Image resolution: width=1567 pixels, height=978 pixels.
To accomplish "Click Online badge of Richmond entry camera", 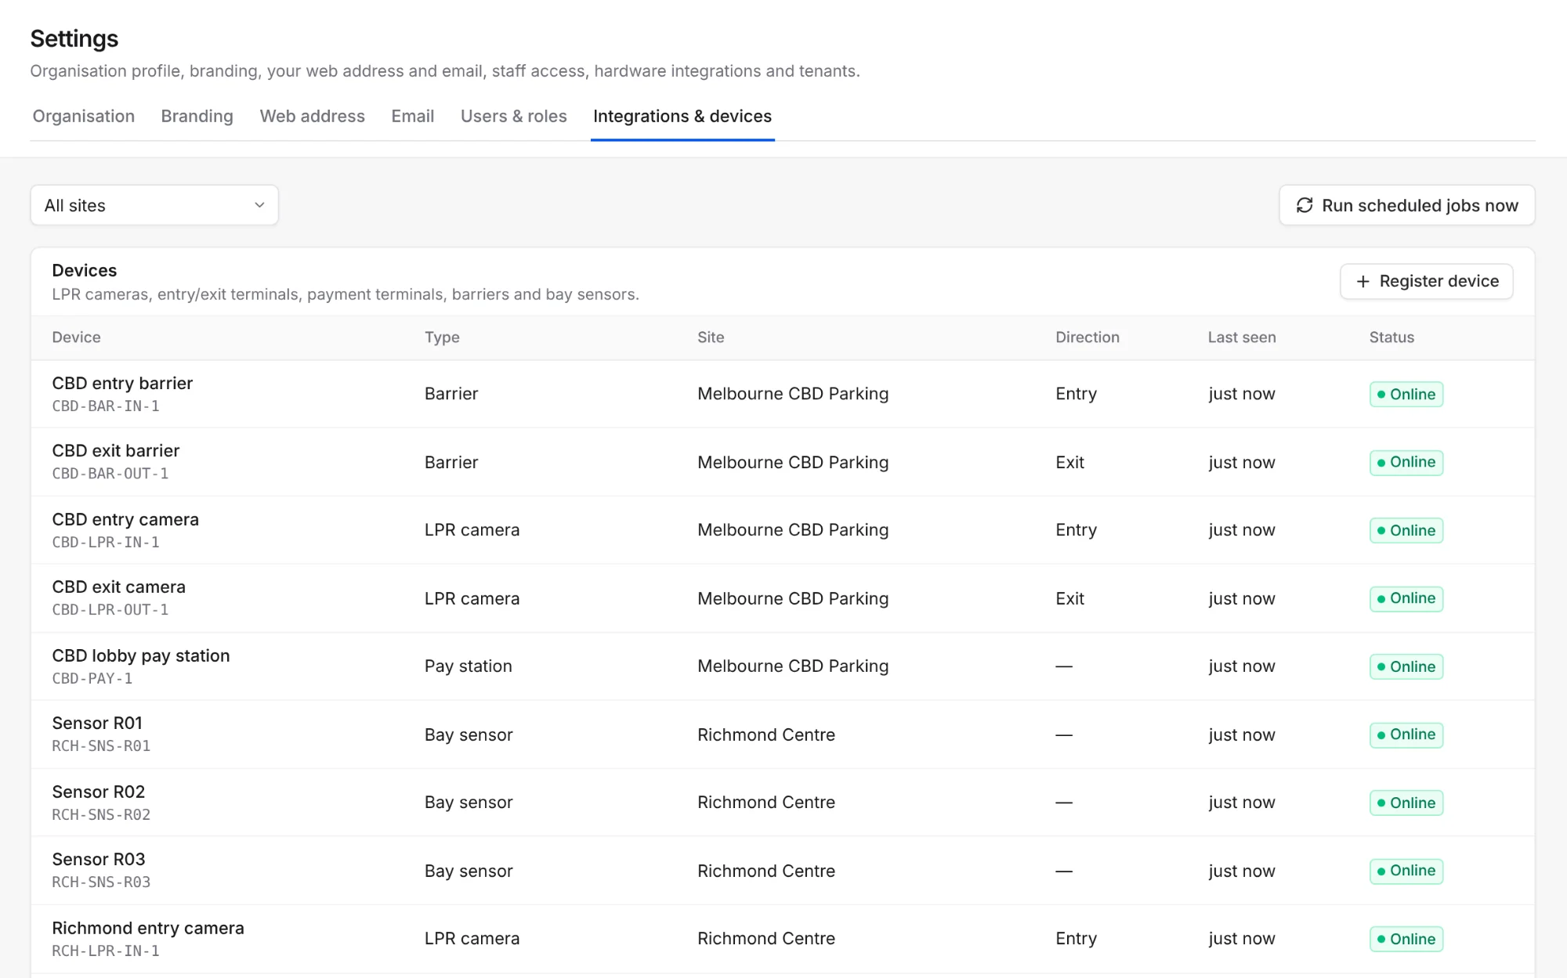I will pos(1406,939).
